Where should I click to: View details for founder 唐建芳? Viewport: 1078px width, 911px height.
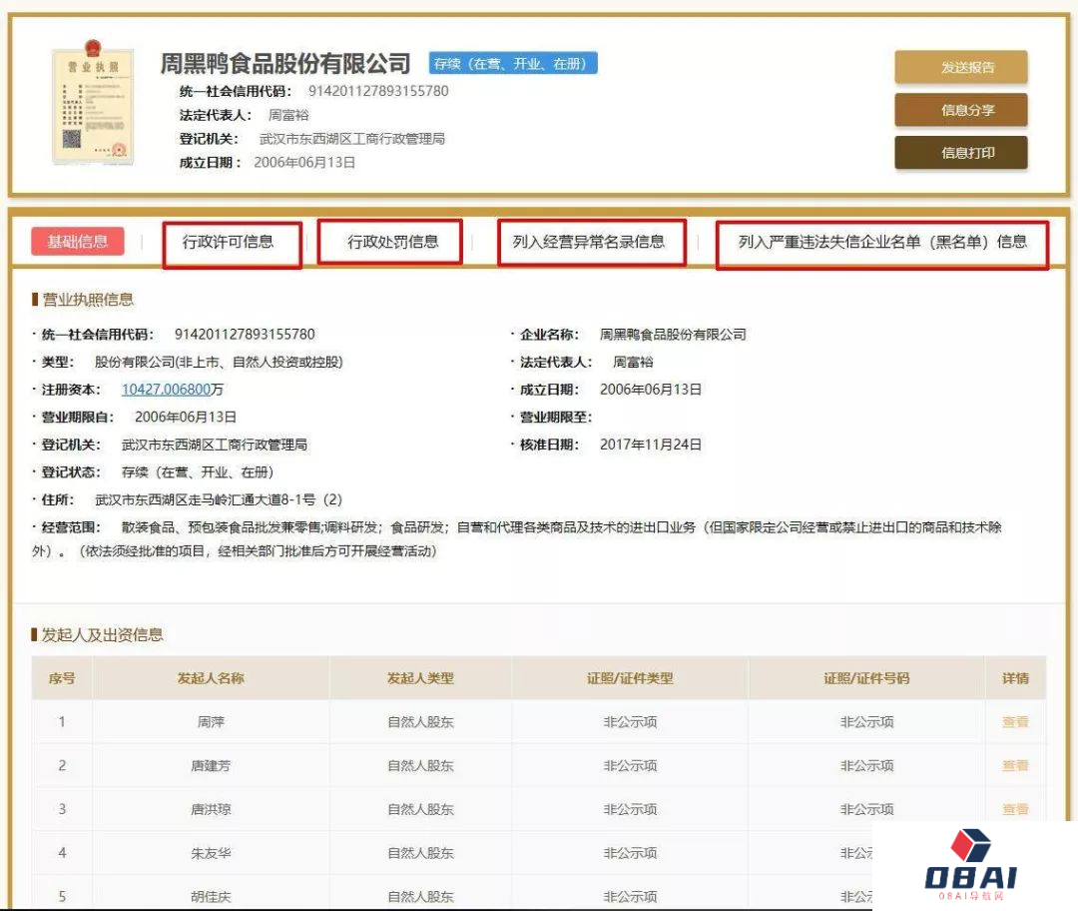(1015, 766)
